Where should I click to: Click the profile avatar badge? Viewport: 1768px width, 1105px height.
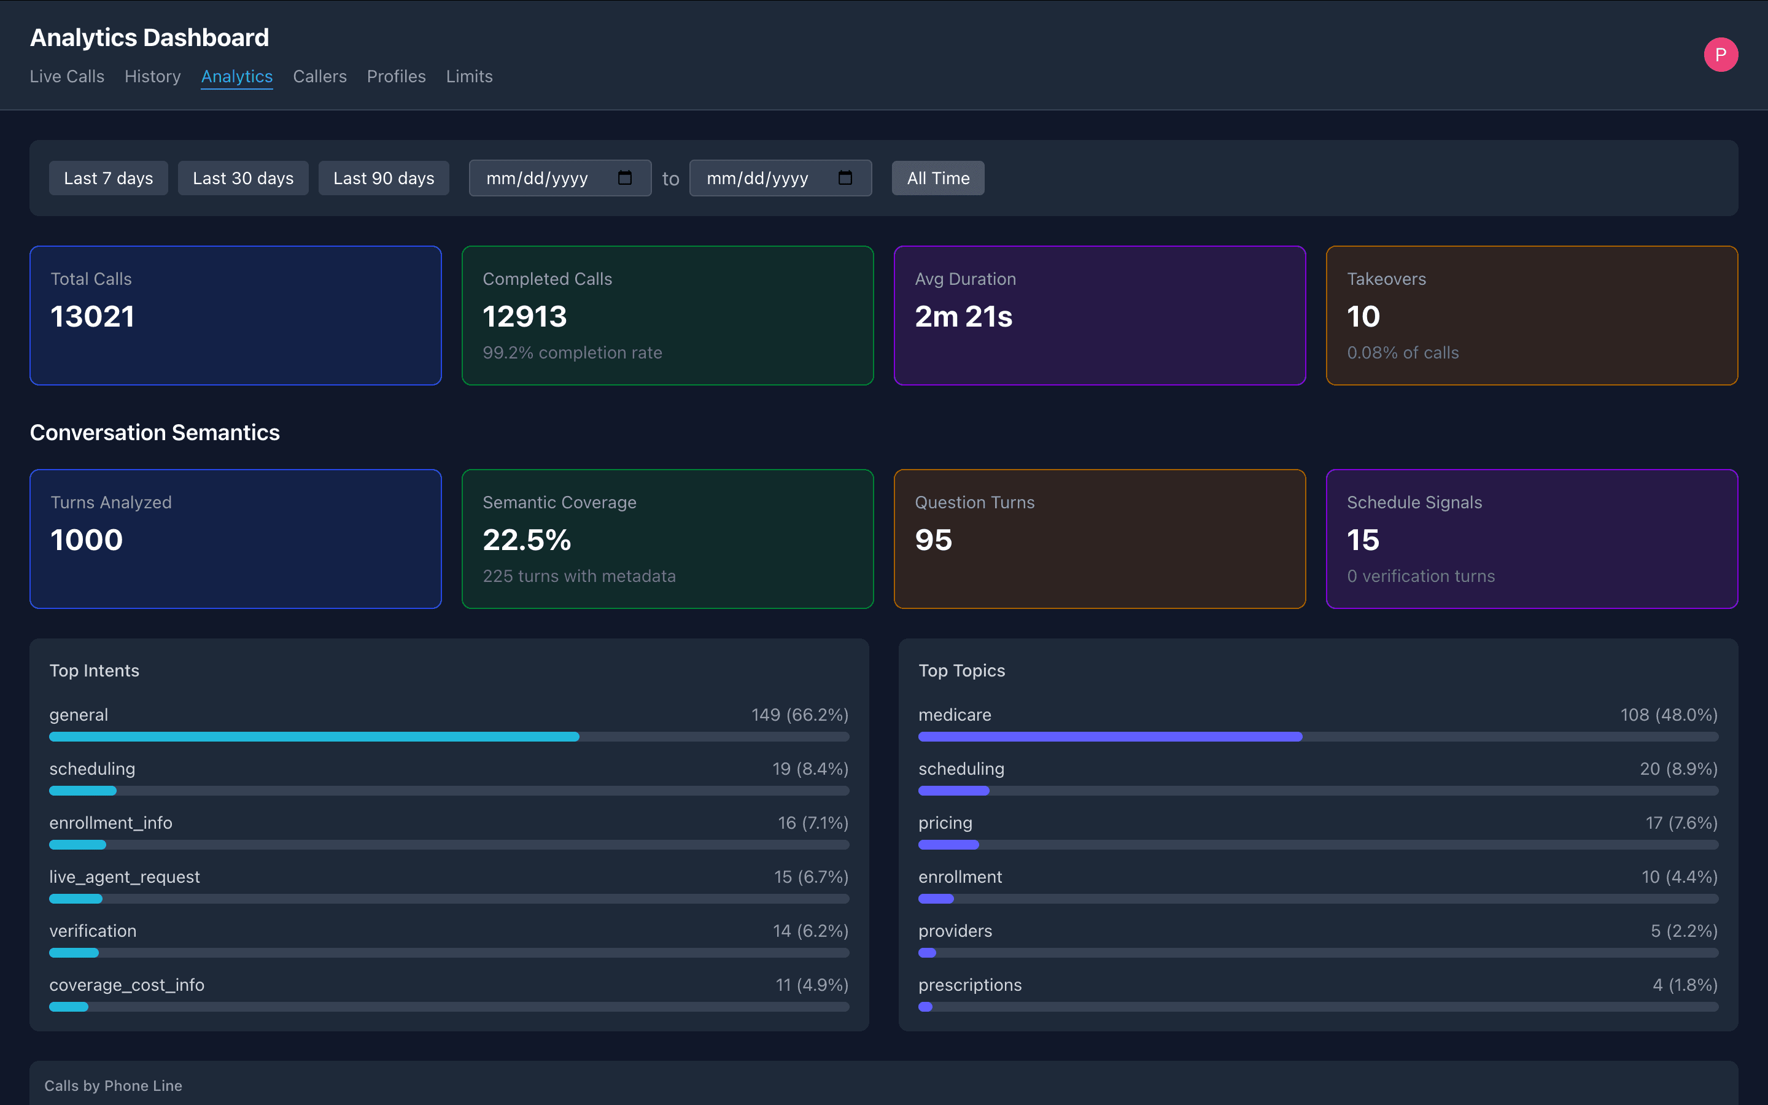(x=1721, y=54)
